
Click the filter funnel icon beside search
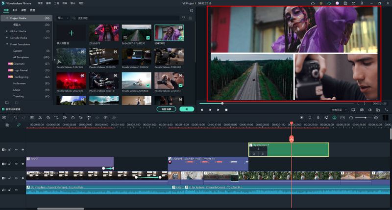click(x=183, y=18)
